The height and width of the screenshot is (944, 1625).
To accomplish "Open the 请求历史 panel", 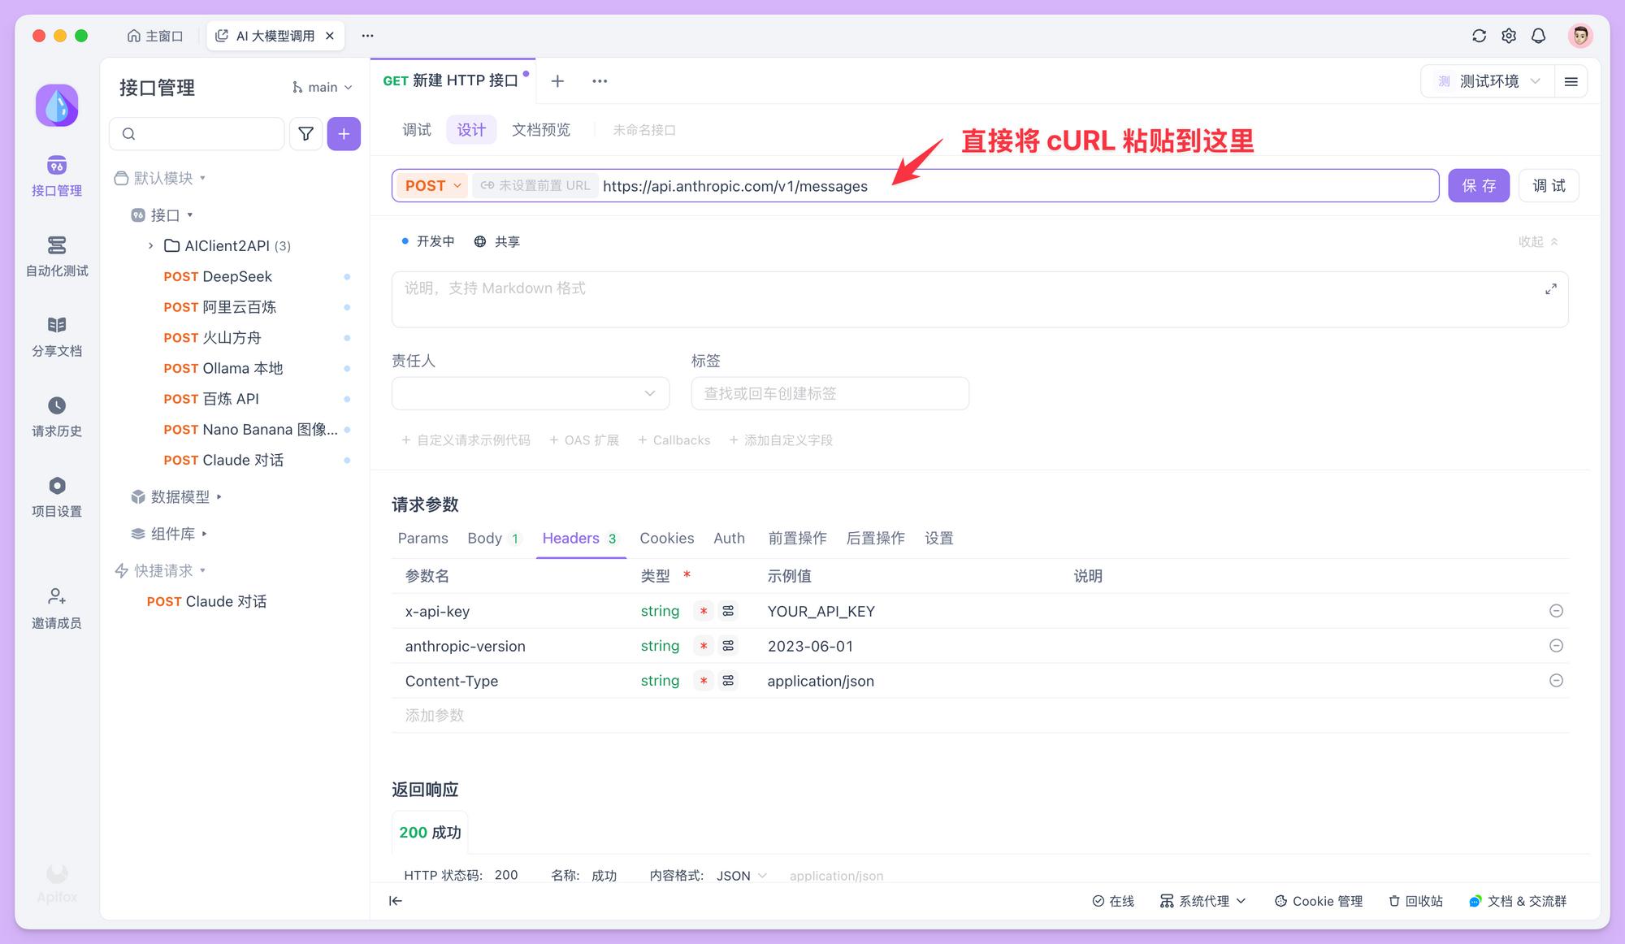I will (x=56, y=416).
